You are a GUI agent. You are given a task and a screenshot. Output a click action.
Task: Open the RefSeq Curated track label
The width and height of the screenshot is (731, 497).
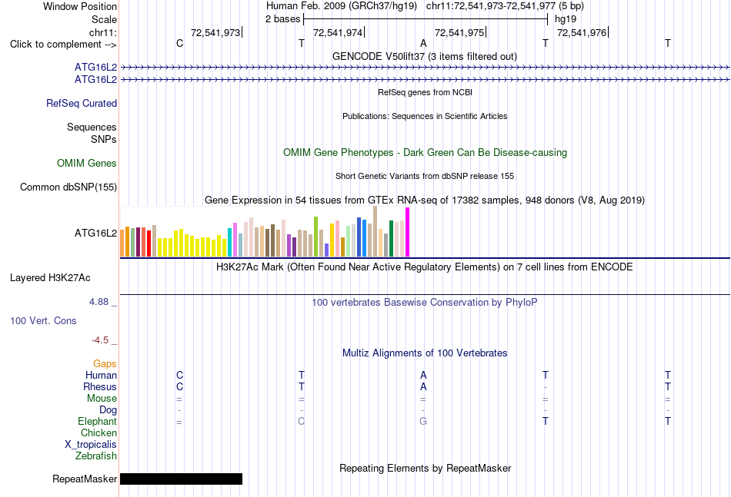(82, 103)
